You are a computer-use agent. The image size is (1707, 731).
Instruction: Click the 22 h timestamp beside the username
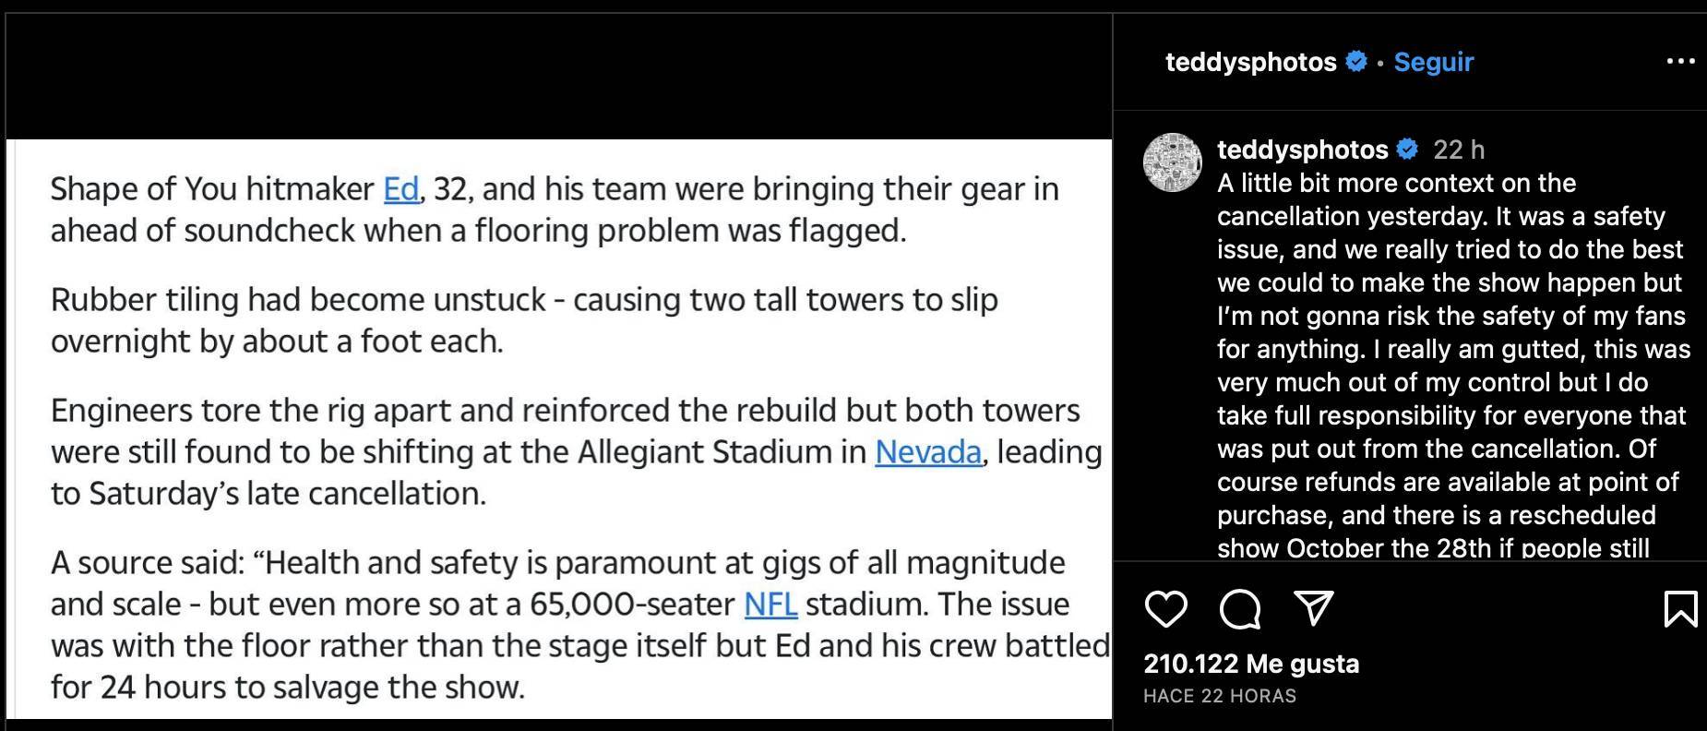[x=1459, y=150]
